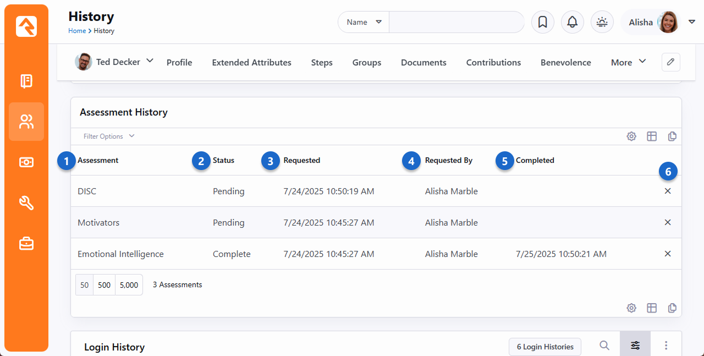The width and height of the screenshot is (704, 356).
Task: Delete the DISC assessment row
Action: click(x=668, y=191)
